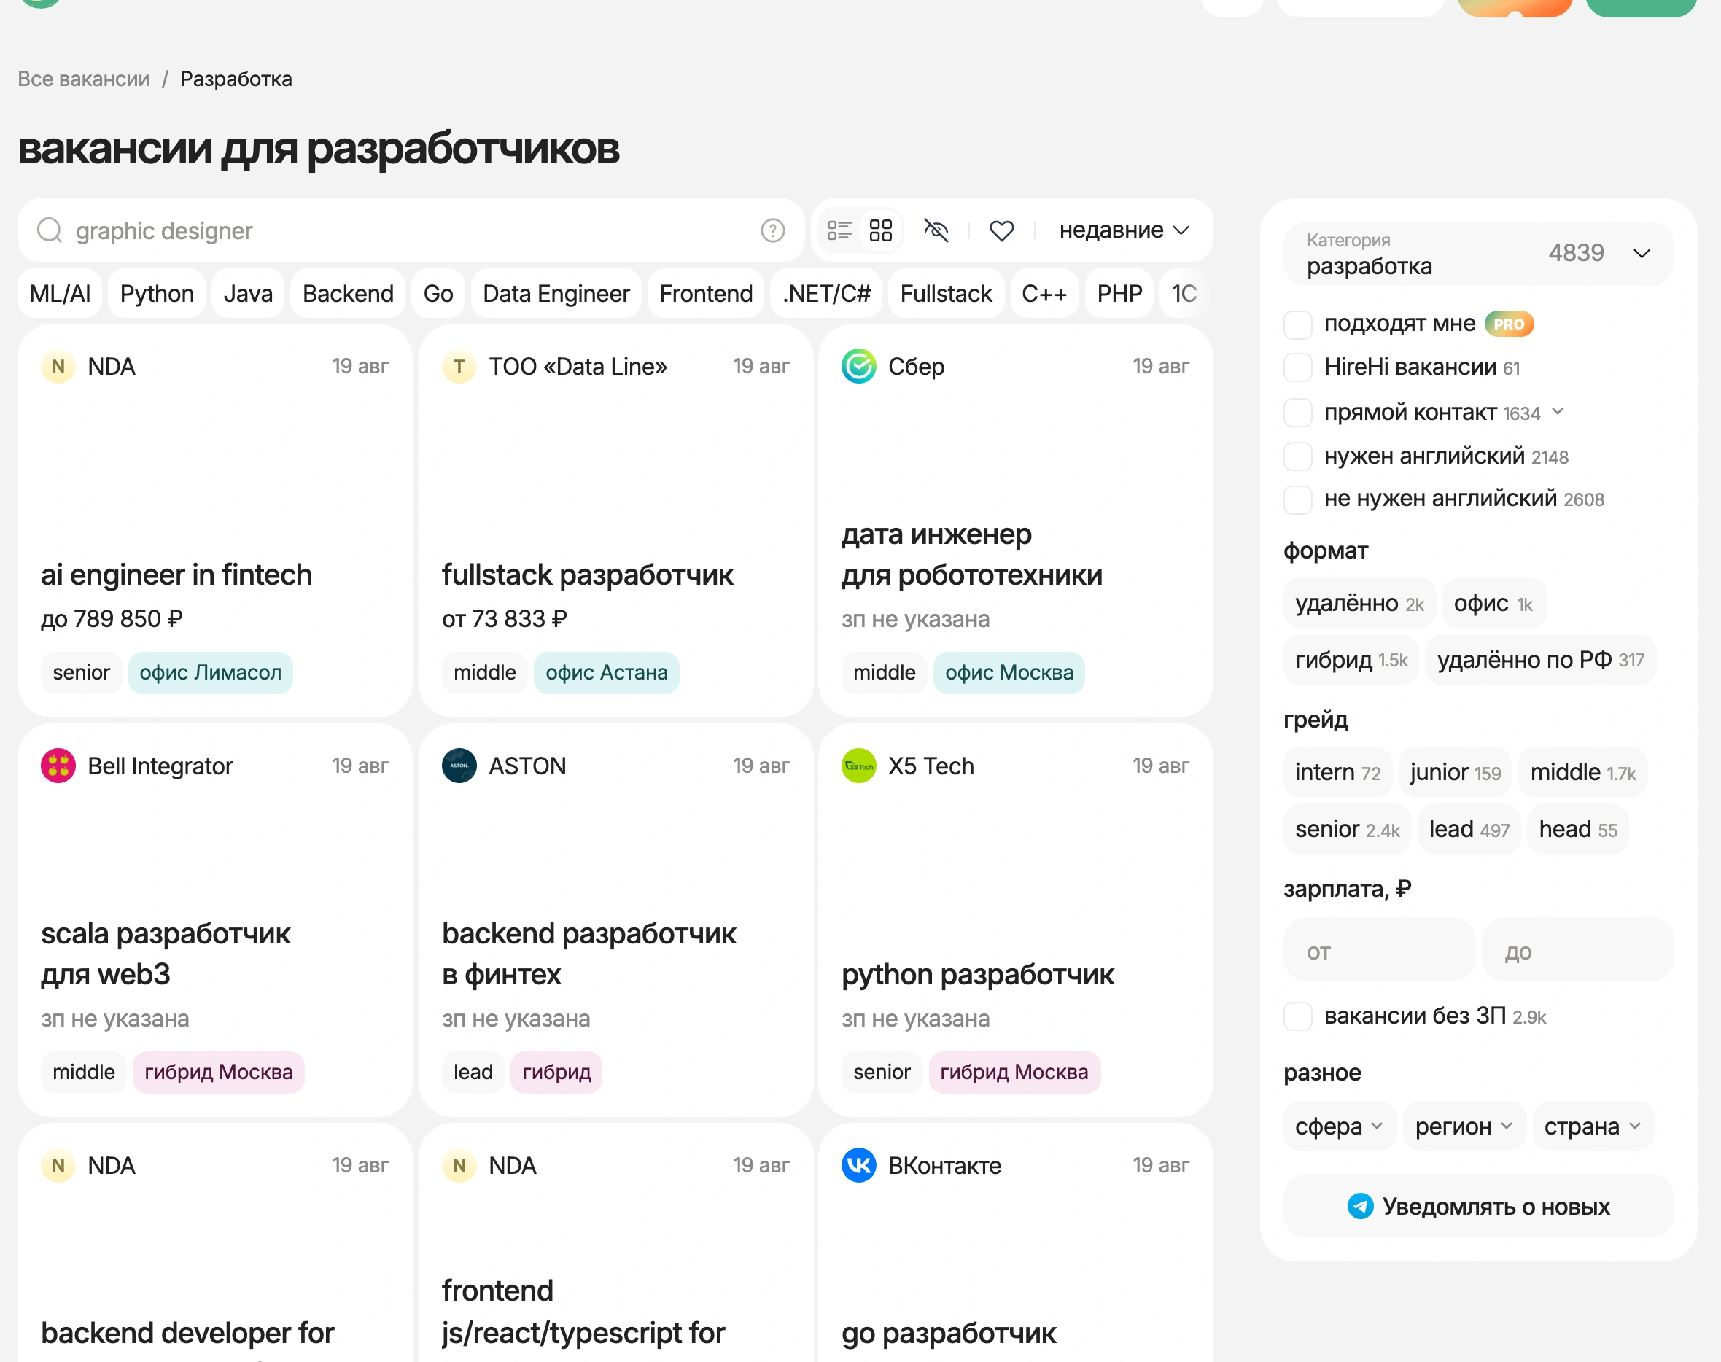Select the .NET/C# tag
This screenshot has width=1721, height=1362.
(x=826, y=293)
